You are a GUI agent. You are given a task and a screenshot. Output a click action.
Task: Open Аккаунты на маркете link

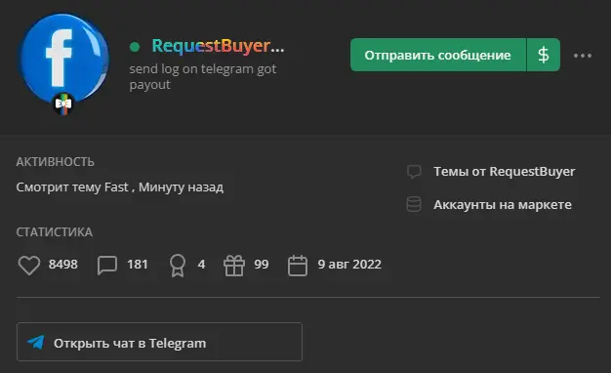pos(503,205)
